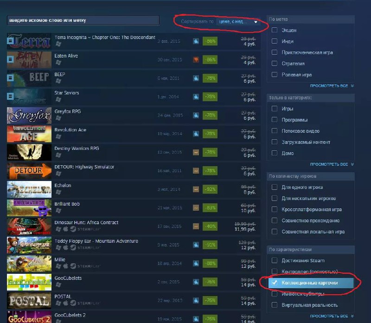Enable Совместное прохождение checkbox
This screenshot has height=323, width=371.
275,220
